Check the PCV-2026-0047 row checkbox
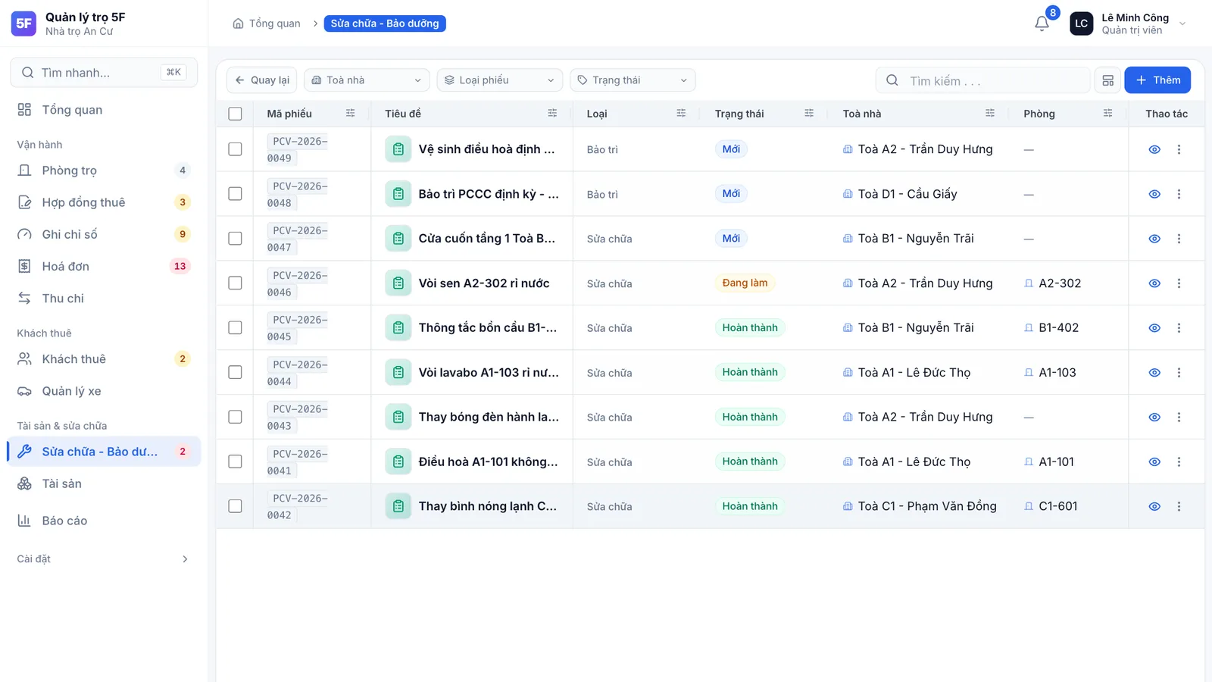Screen dimensions: 1212x682 [x=235, y=239]
